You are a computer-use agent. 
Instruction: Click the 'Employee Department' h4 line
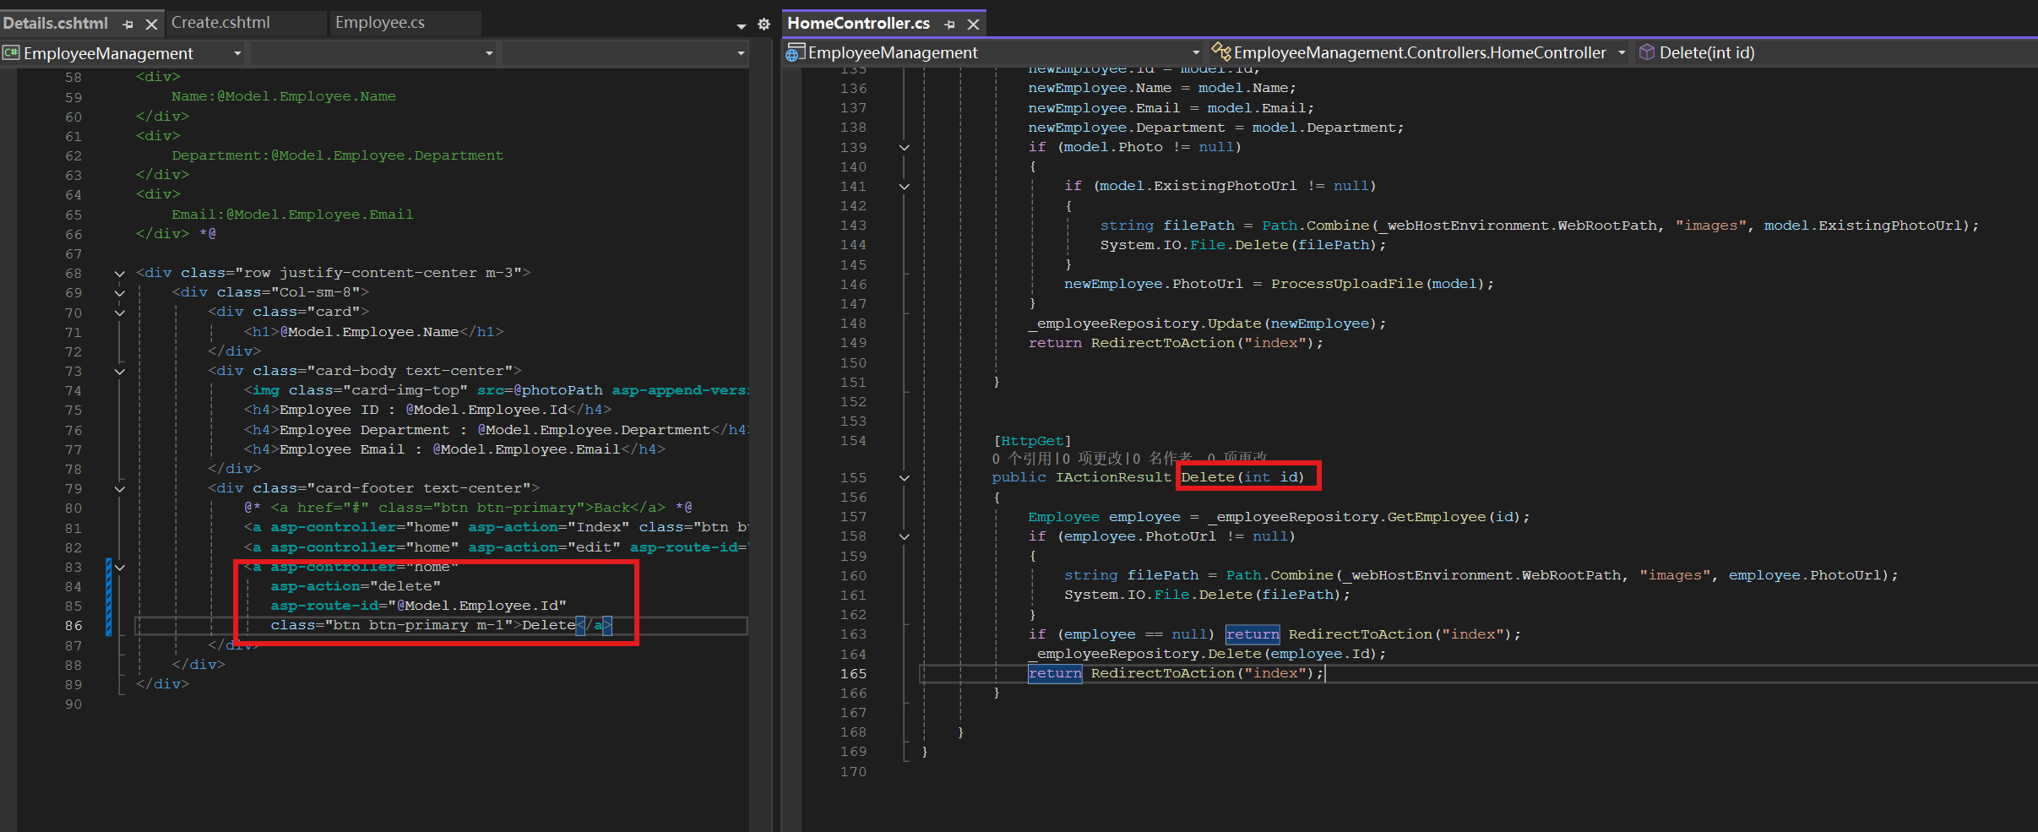tap(496, 430)
